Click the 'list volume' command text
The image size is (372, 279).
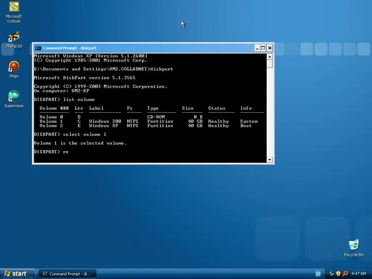(79, 100)
